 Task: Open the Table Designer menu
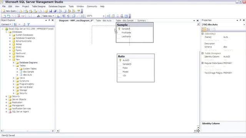coord(38,7)
